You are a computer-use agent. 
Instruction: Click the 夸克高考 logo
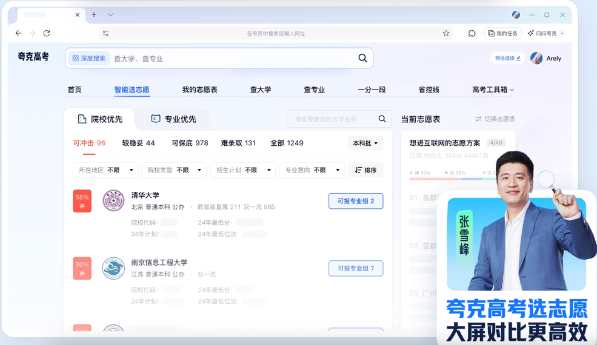33,57
